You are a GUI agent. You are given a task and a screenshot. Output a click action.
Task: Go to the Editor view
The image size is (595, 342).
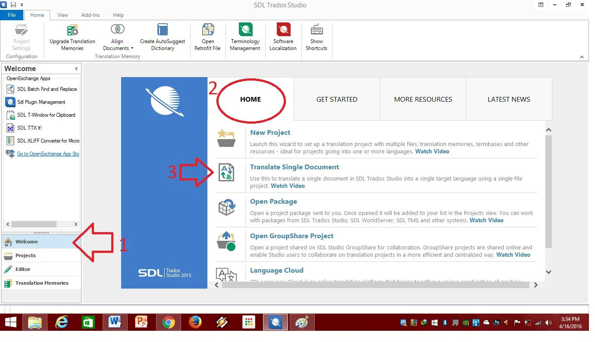coord(41,269)
